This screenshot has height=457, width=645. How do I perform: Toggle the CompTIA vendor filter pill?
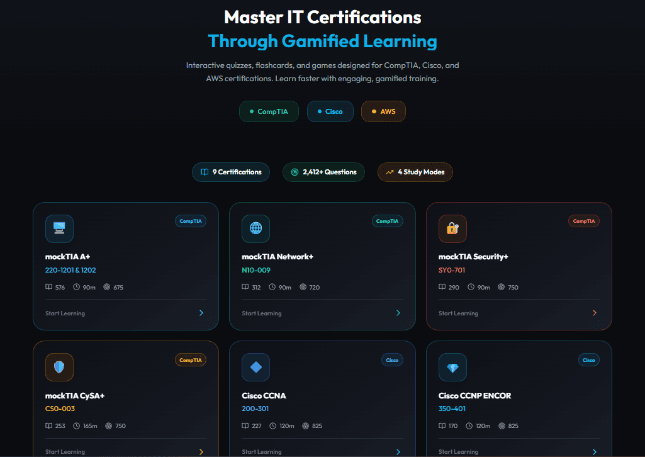tap(269, 111)
